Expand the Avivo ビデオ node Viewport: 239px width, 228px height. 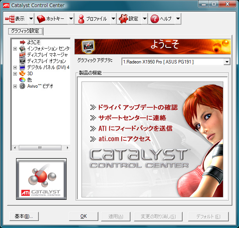pos(15,87)
